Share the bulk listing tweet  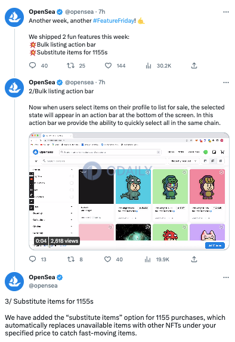194,259
